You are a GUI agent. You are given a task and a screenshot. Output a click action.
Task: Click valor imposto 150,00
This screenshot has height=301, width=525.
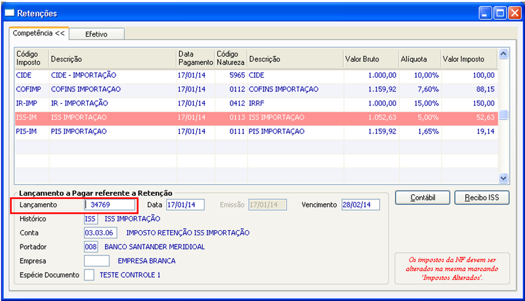coord(484,103)
